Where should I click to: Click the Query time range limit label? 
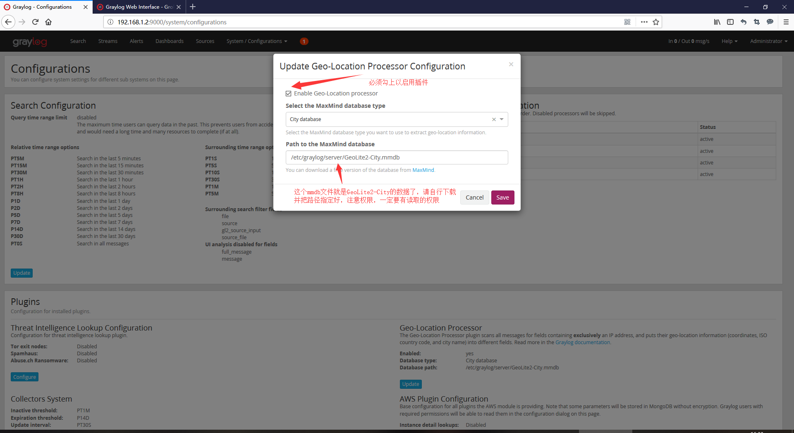coord(39,118)
